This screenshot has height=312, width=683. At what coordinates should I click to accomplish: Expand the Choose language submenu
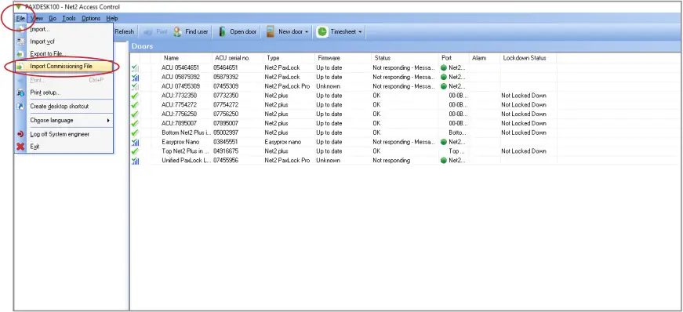(x=108, y=120)
